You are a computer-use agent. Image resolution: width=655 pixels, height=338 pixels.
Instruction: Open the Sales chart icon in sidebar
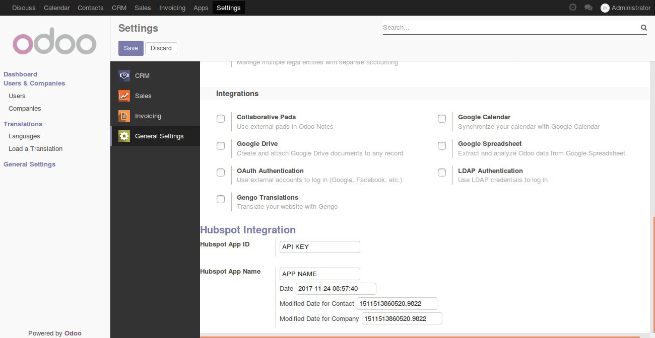(124, 96)
